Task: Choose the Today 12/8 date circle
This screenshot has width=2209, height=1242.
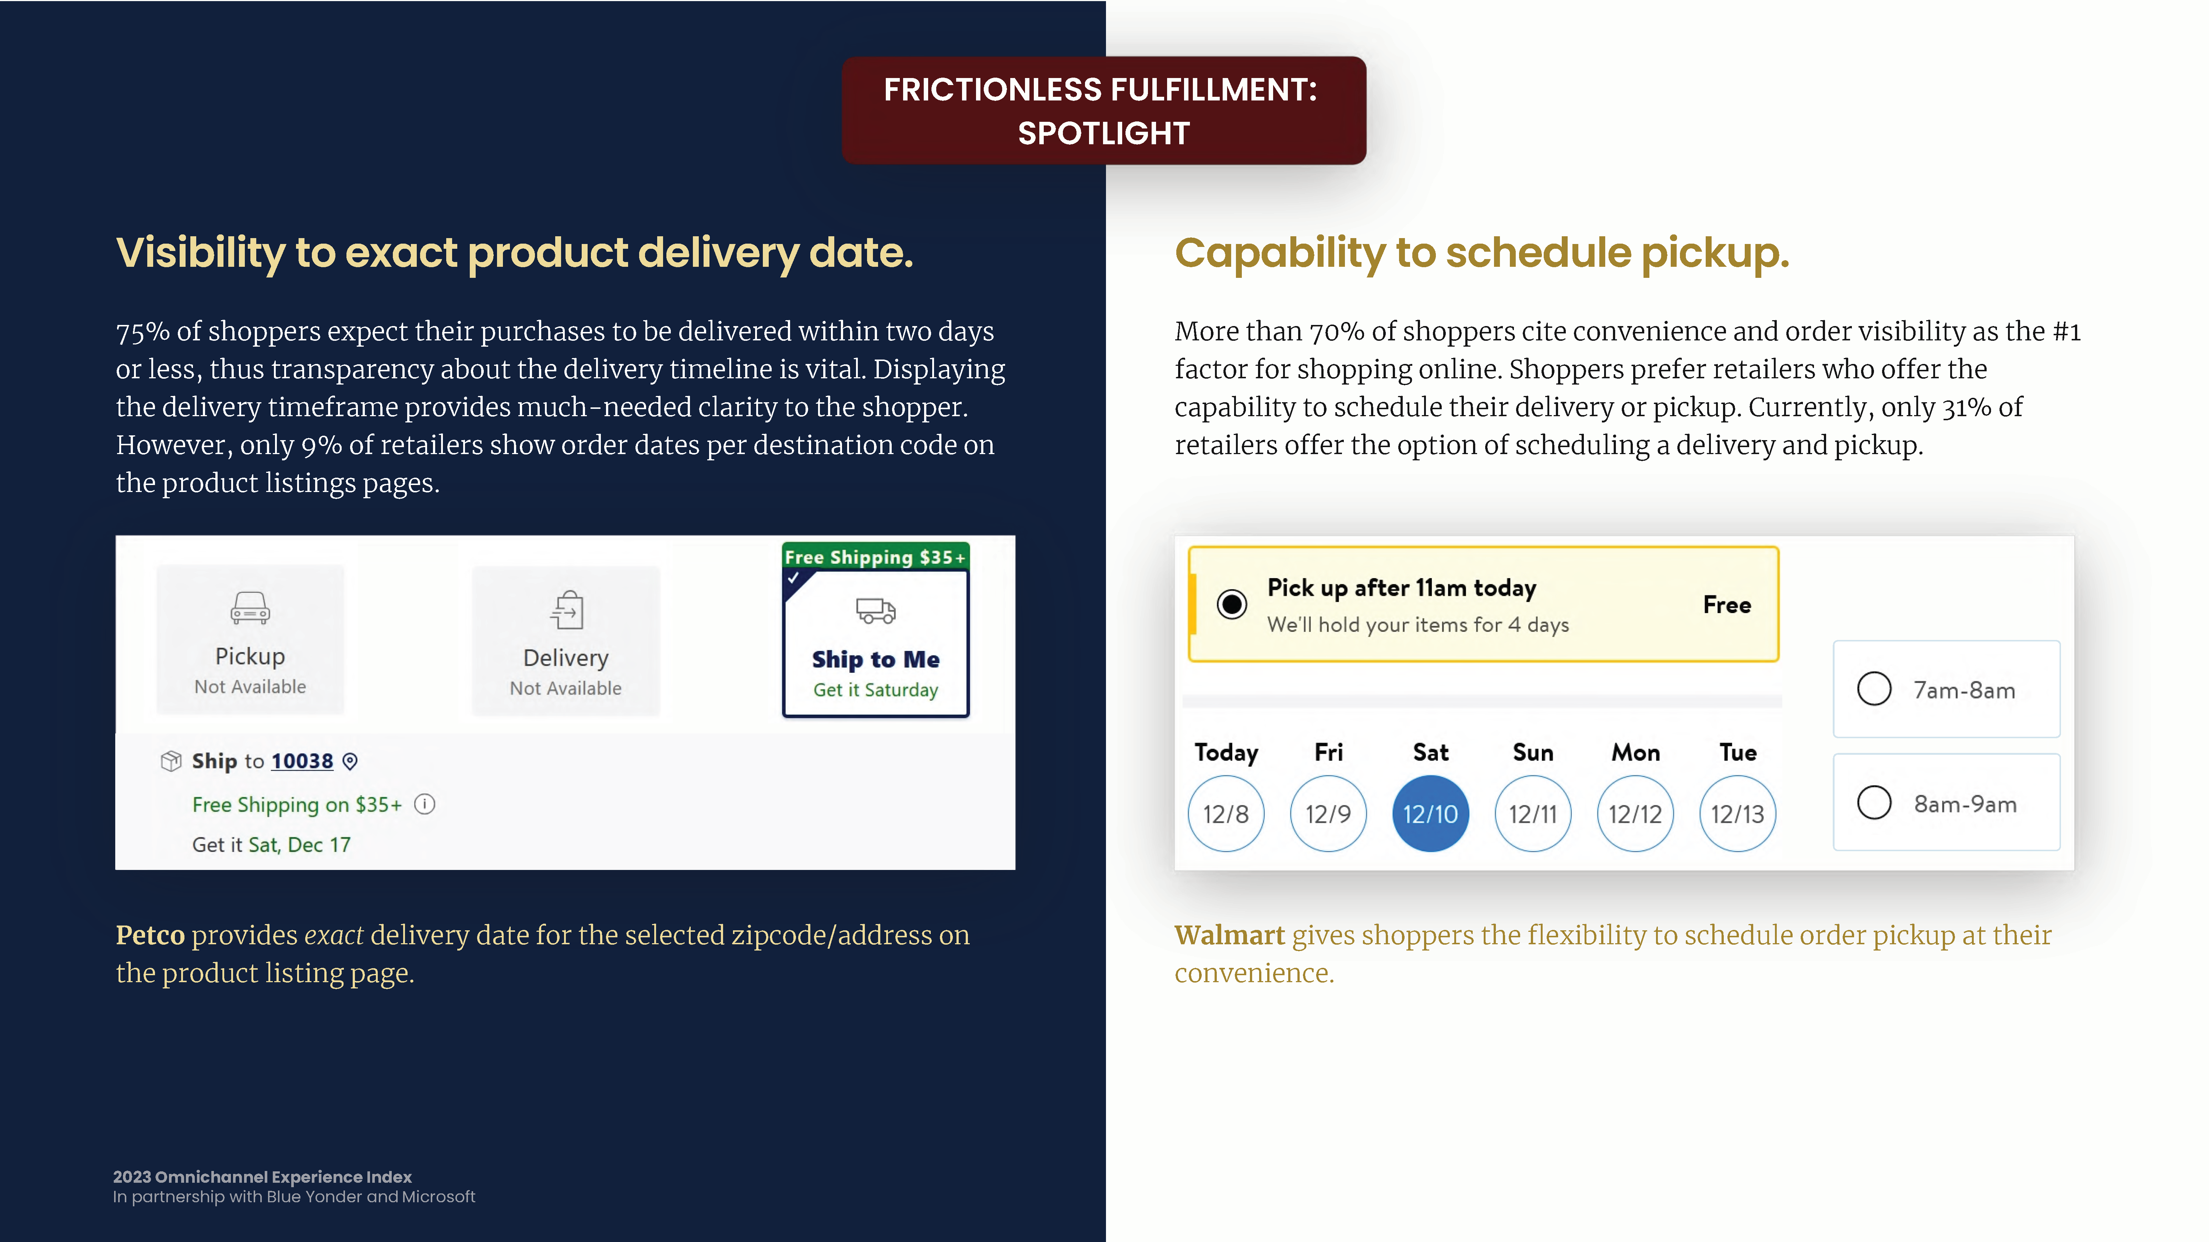Action: [x=1225, y=813]
